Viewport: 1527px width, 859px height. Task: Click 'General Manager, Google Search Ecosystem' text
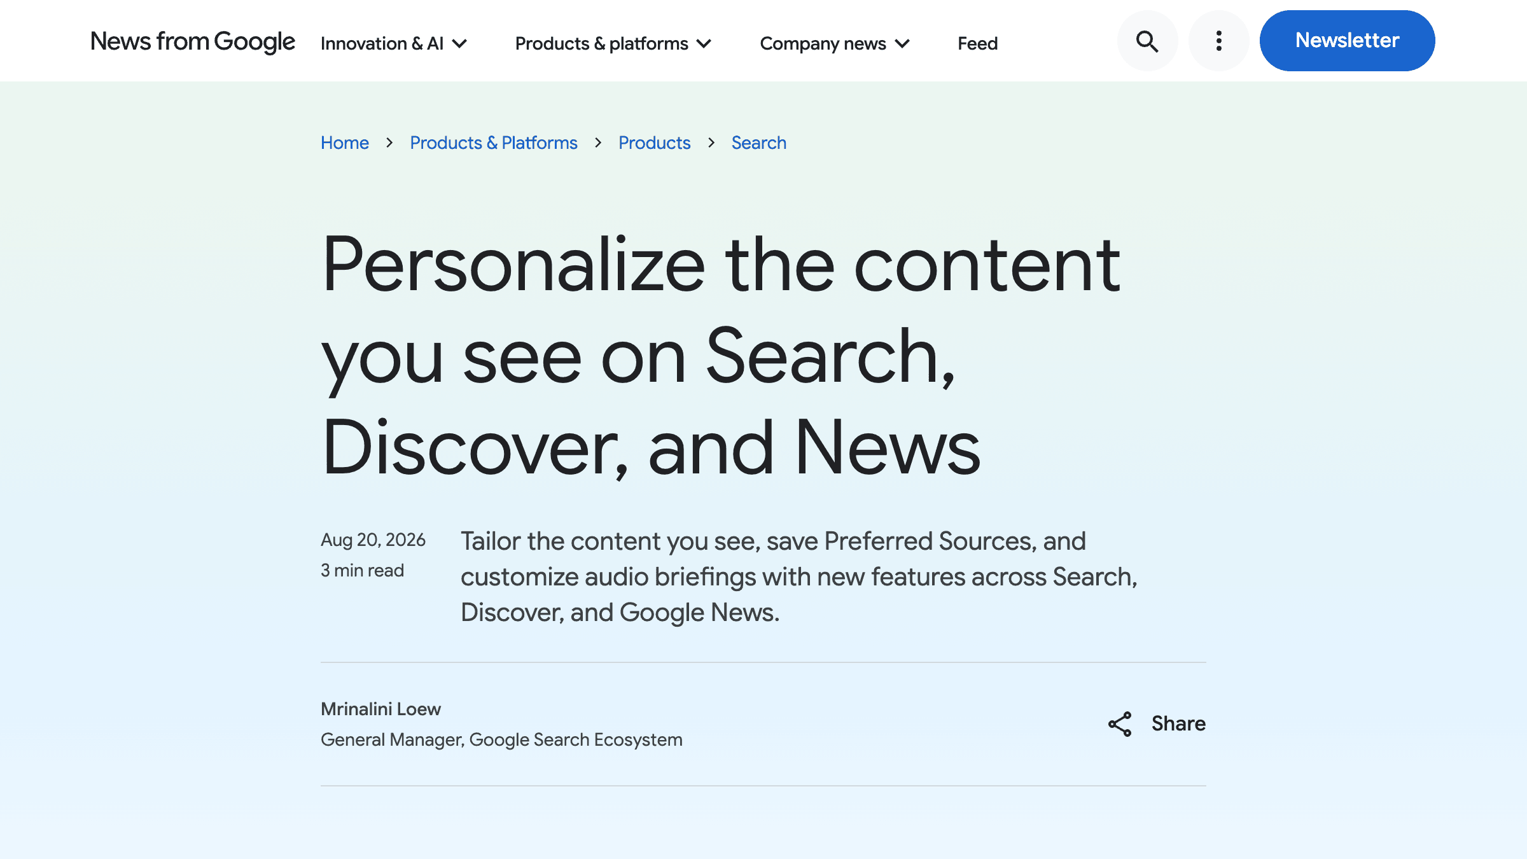501,739
